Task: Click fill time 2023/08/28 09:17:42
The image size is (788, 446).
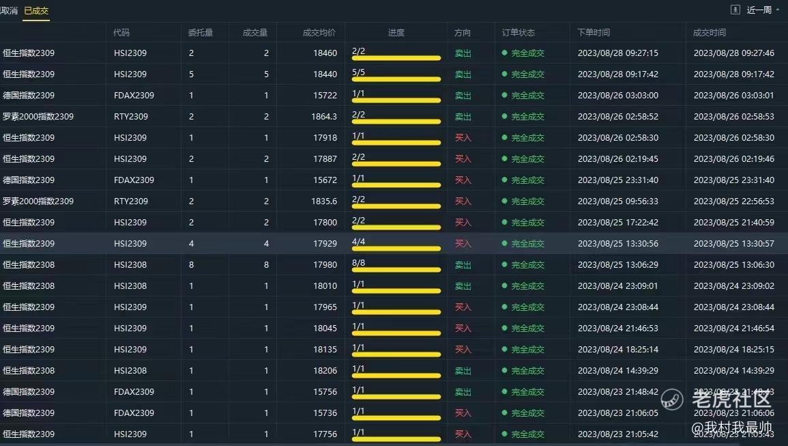Action: (x=733, y=74)
